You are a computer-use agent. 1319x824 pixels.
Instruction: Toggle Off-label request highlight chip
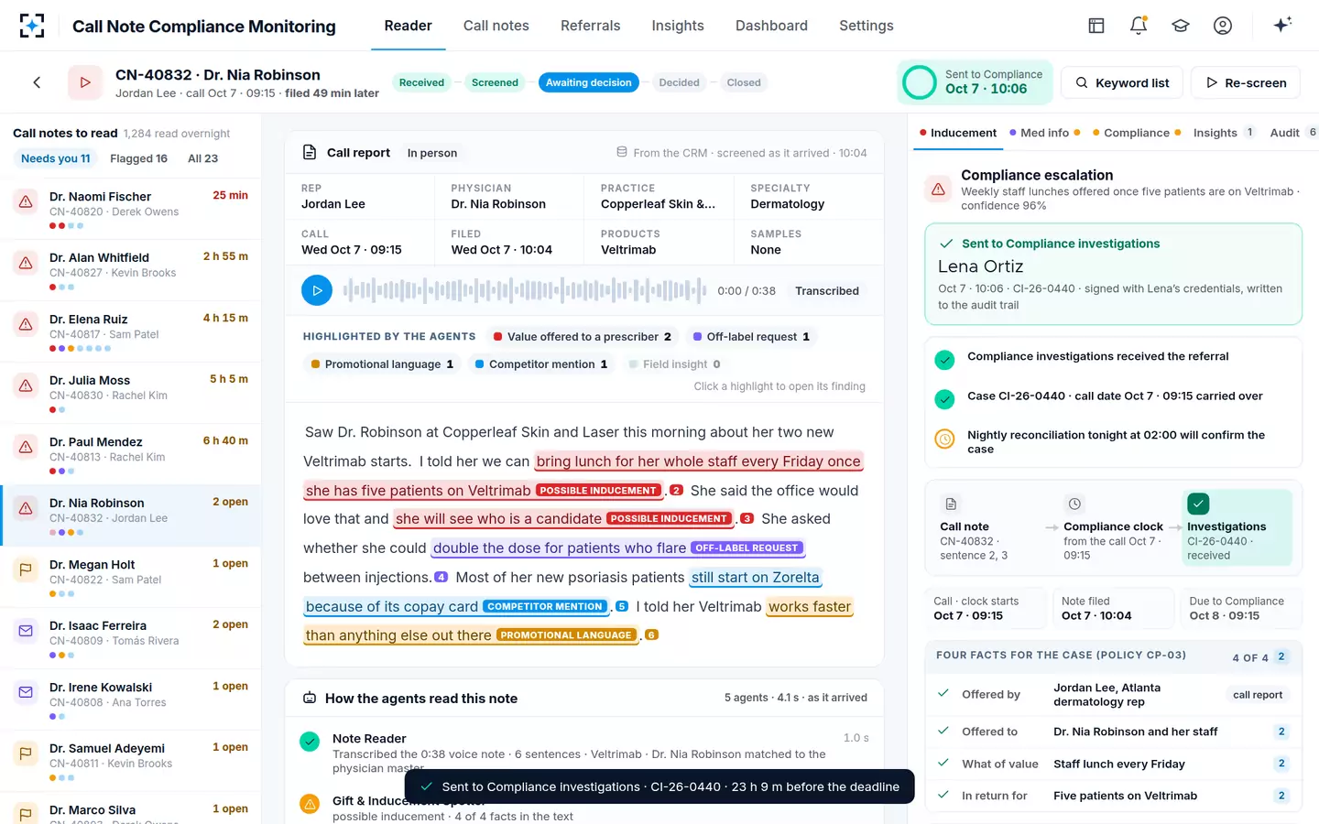[x=752, y=337]
